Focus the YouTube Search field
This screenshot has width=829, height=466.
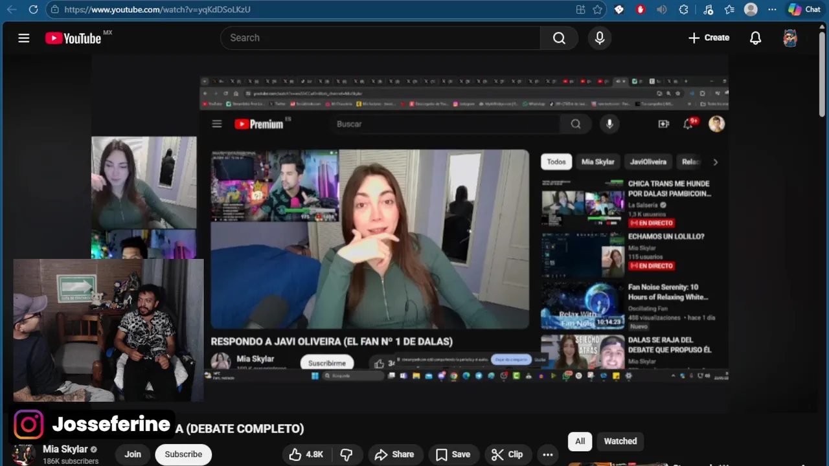(380, 38)
